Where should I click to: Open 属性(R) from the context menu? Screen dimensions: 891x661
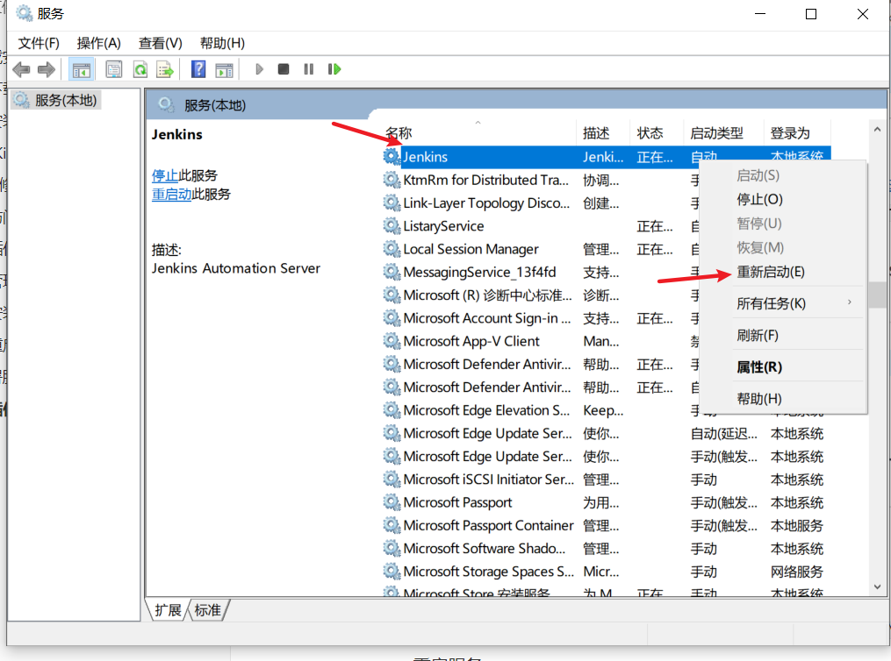pos(782,367)
